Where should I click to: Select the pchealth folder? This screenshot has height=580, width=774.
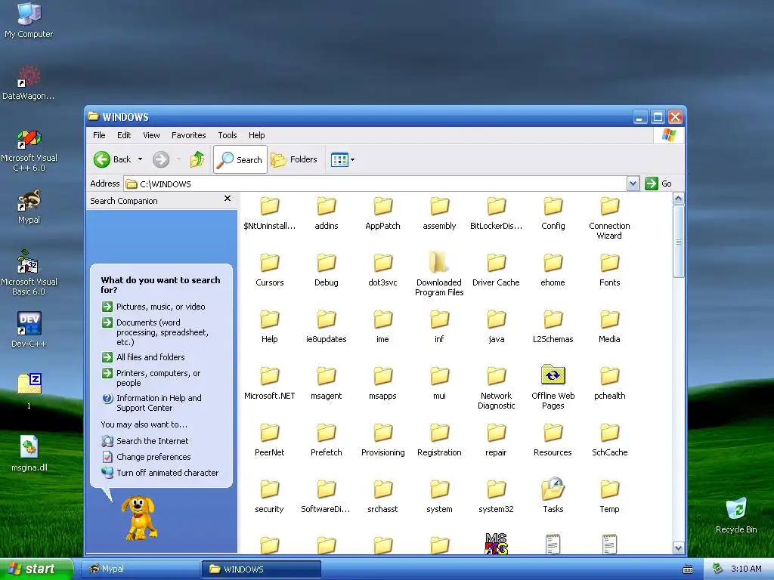[610, 383]
